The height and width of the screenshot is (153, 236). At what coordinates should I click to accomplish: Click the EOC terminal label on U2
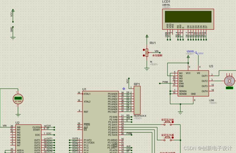coord(49,134)
